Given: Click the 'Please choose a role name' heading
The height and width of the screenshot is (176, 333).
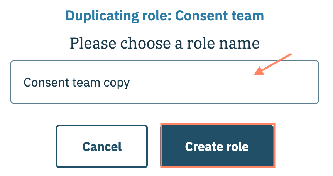Looking at the screenshot, I should pyautogui.click(x=165, y=42).
